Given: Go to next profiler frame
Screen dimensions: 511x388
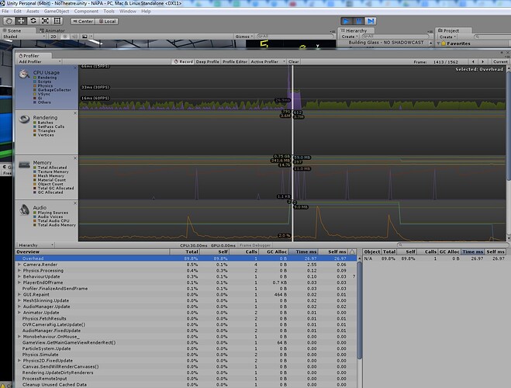Looking at the screenshot, I should pyautogui.click(x=482, y=61).
